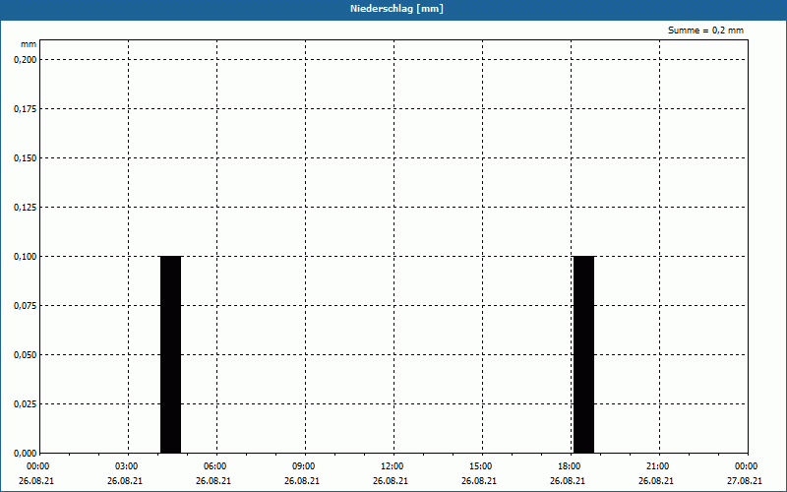
Task: Click the 0,175 y-axis value
Action: (26, 108)
